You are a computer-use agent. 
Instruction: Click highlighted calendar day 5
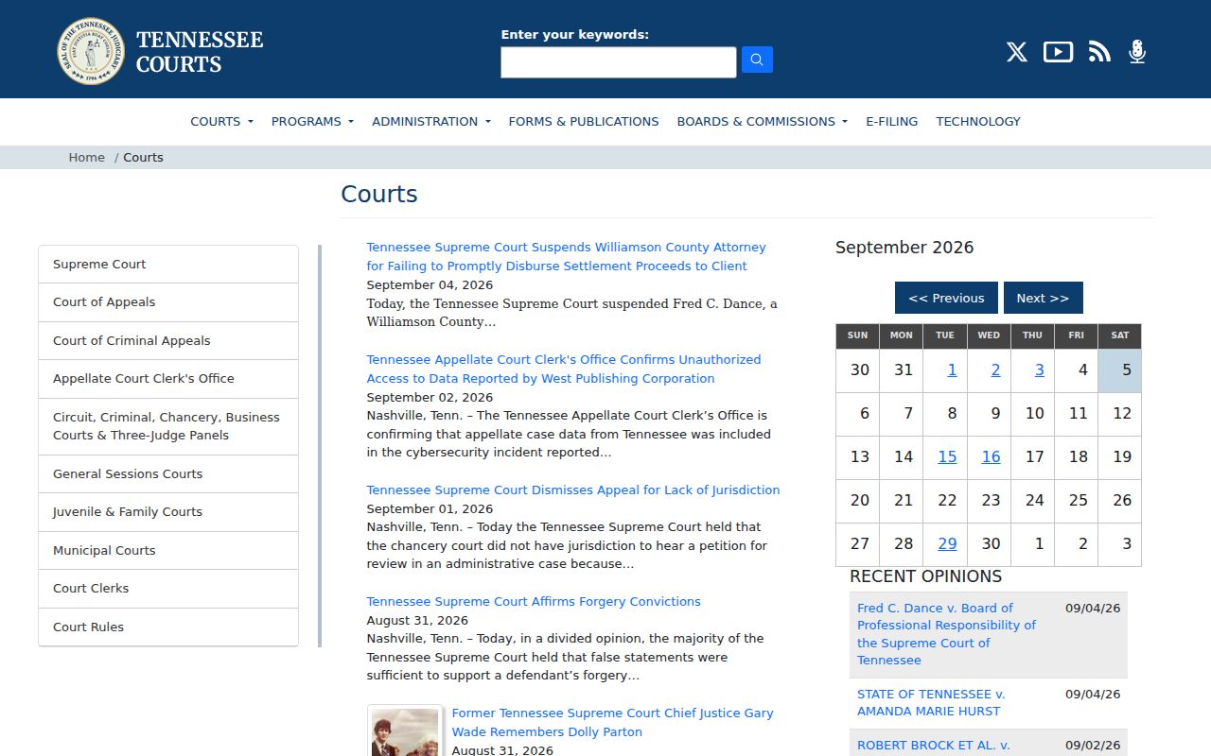point(1120,370)
